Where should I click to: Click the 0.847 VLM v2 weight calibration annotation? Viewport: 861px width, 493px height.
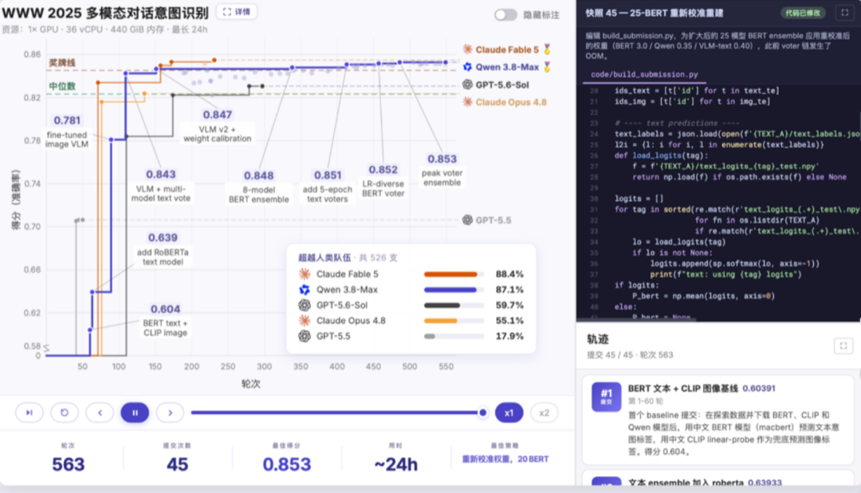pyautogui.click(x=218, y=126)
